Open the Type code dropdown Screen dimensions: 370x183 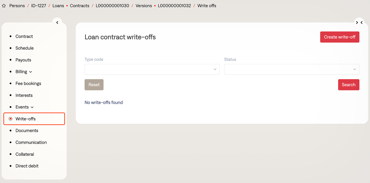[x=152, y=69]
